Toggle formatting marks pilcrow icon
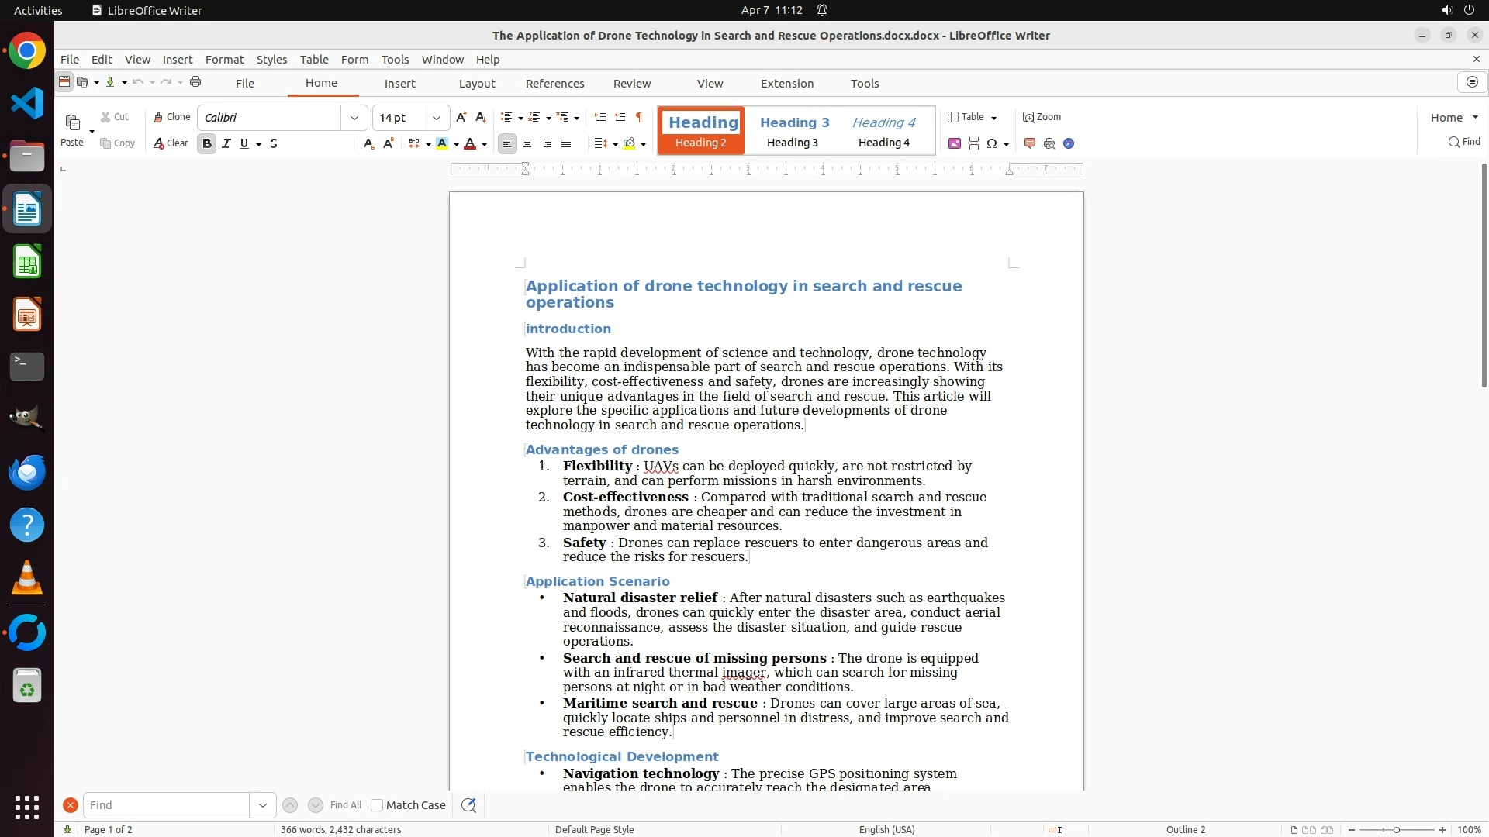 coord(639,117)
